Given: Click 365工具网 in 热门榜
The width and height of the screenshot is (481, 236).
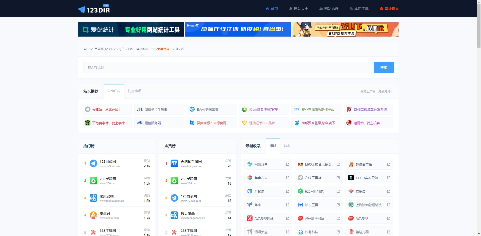Looking at the screenshot, I should point(108,231).
